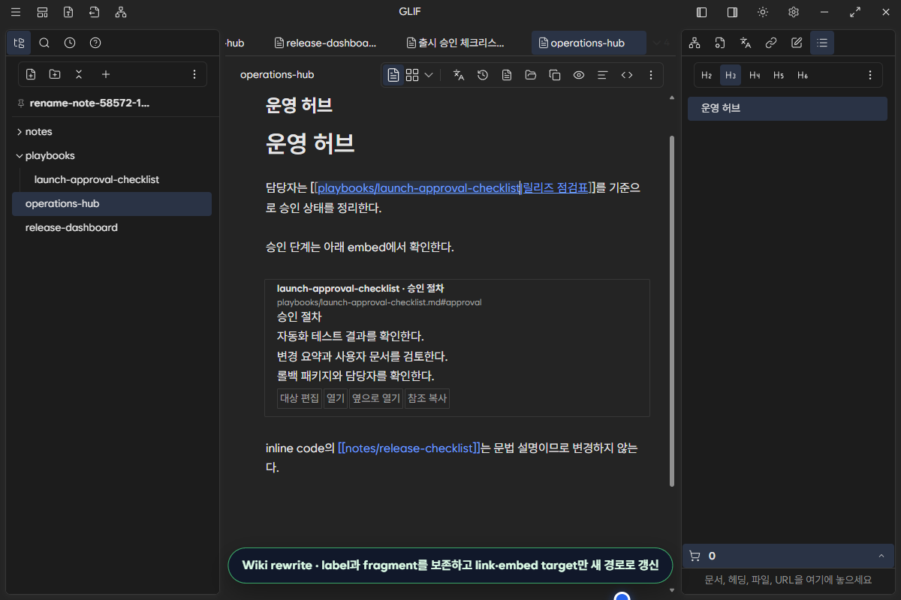Open right panel edit note tab
Viewport: 901px width, 600px height.
(x=797, y=43)
